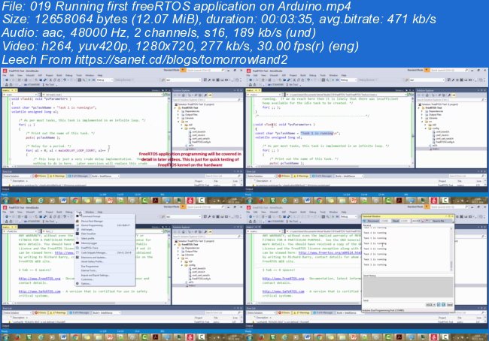In the red-caption frame, click the Solution Explorer search box

coord(207,100)
